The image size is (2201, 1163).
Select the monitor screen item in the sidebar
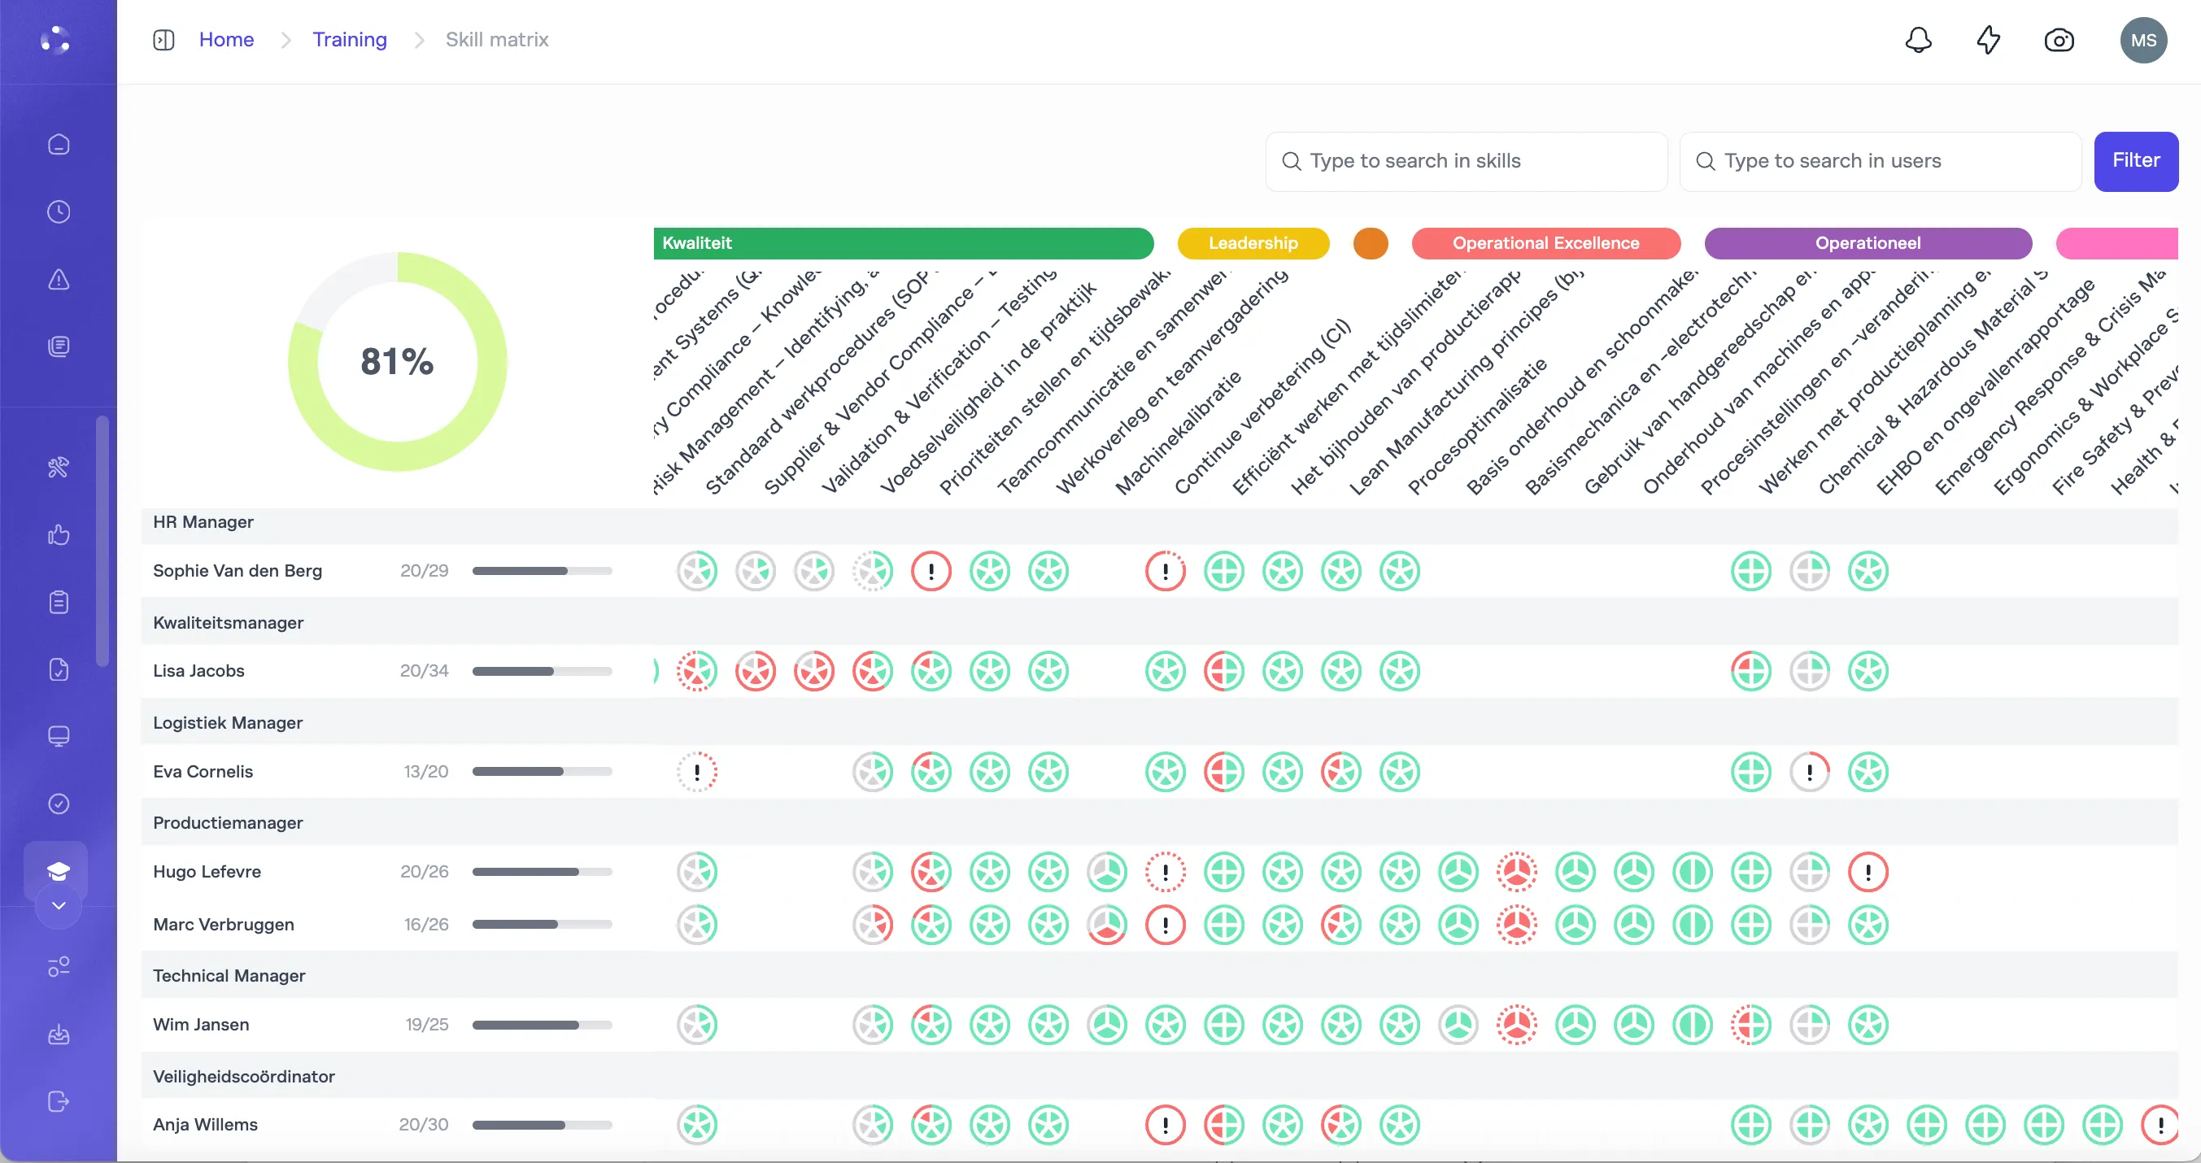click(x=58, y=736)
